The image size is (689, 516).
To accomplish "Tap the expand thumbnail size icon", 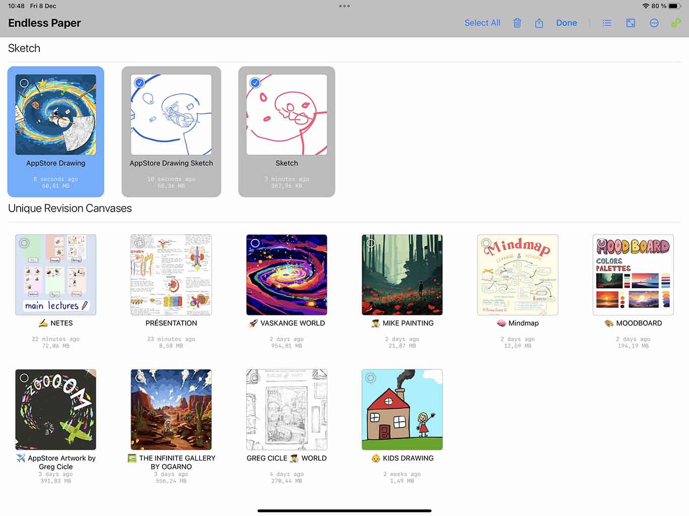I will point(630,23).
